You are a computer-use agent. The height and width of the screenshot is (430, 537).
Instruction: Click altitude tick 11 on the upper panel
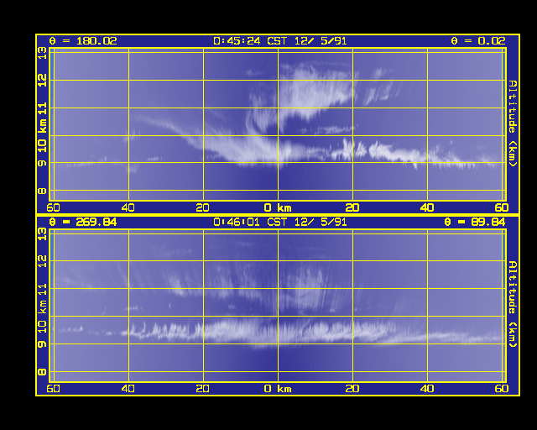pyautogui.click(x=42, y=108)
